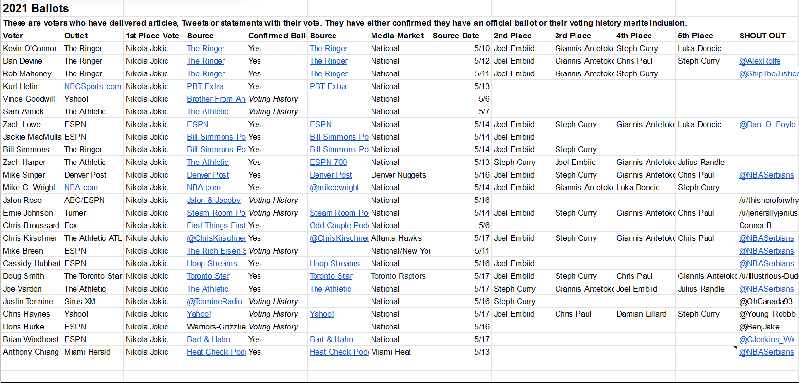
Task: Select the 2021 Ballots title cell
Action: tap(36, 8)
